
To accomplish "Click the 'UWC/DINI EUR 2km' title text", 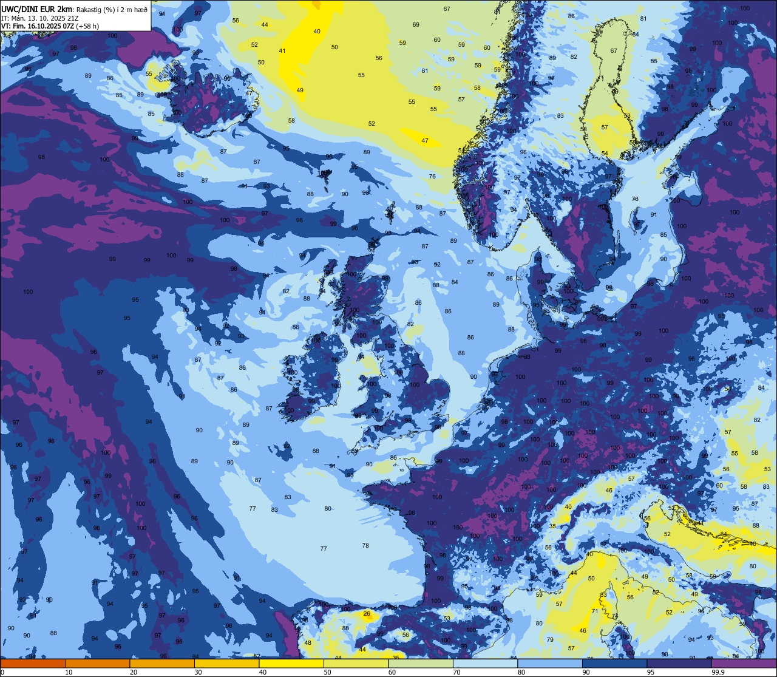I will [x=36, y=9].
